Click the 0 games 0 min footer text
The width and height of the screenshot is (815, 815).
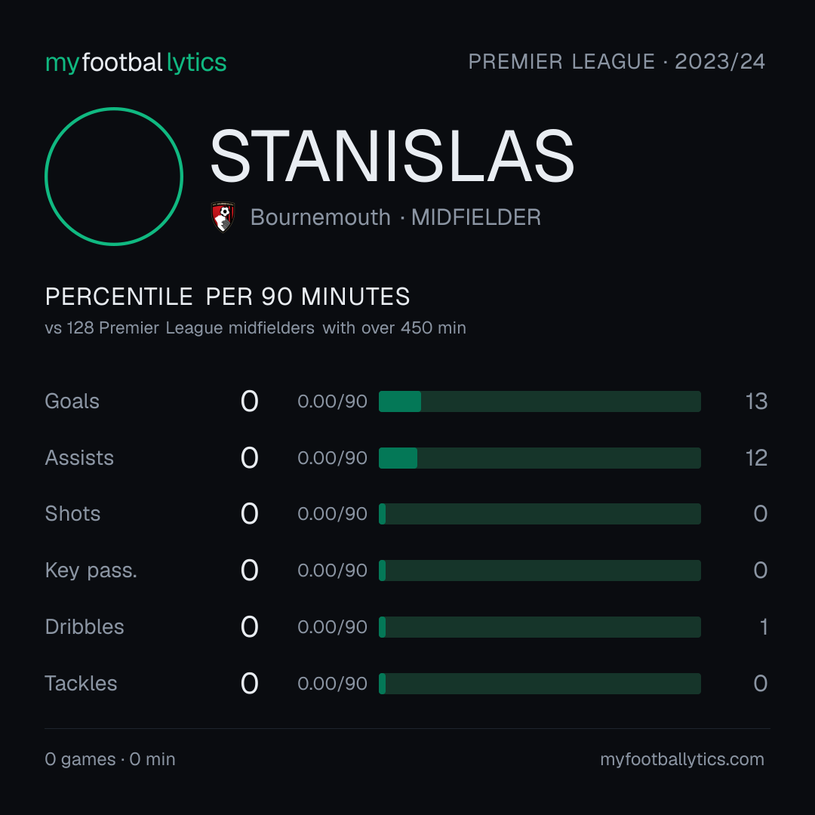[x=109, y=759]
